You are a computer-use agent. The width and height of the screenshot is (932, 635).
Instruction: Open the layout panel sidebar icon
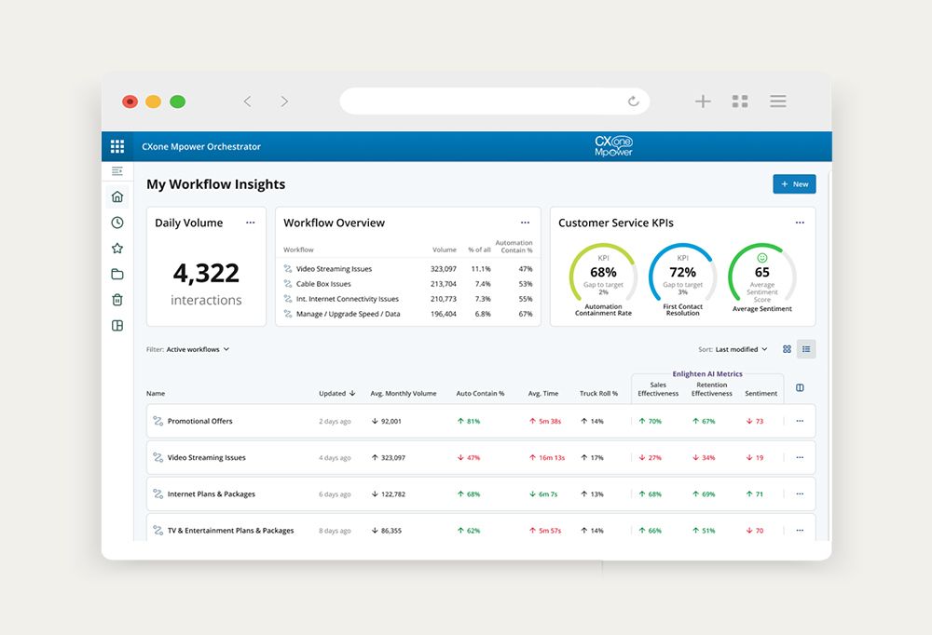(117, 326)
